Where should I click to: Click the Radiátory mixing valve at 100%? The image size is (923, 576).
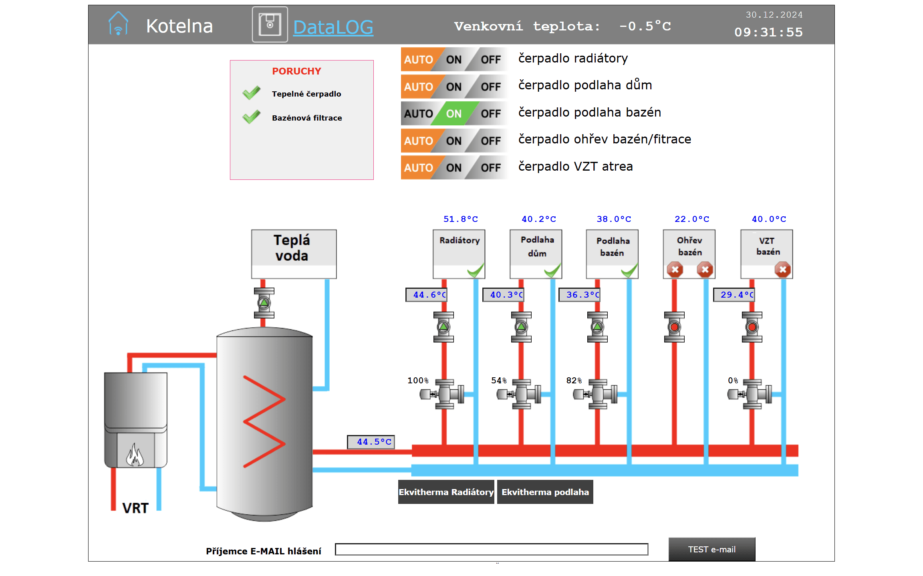(442, 394)
